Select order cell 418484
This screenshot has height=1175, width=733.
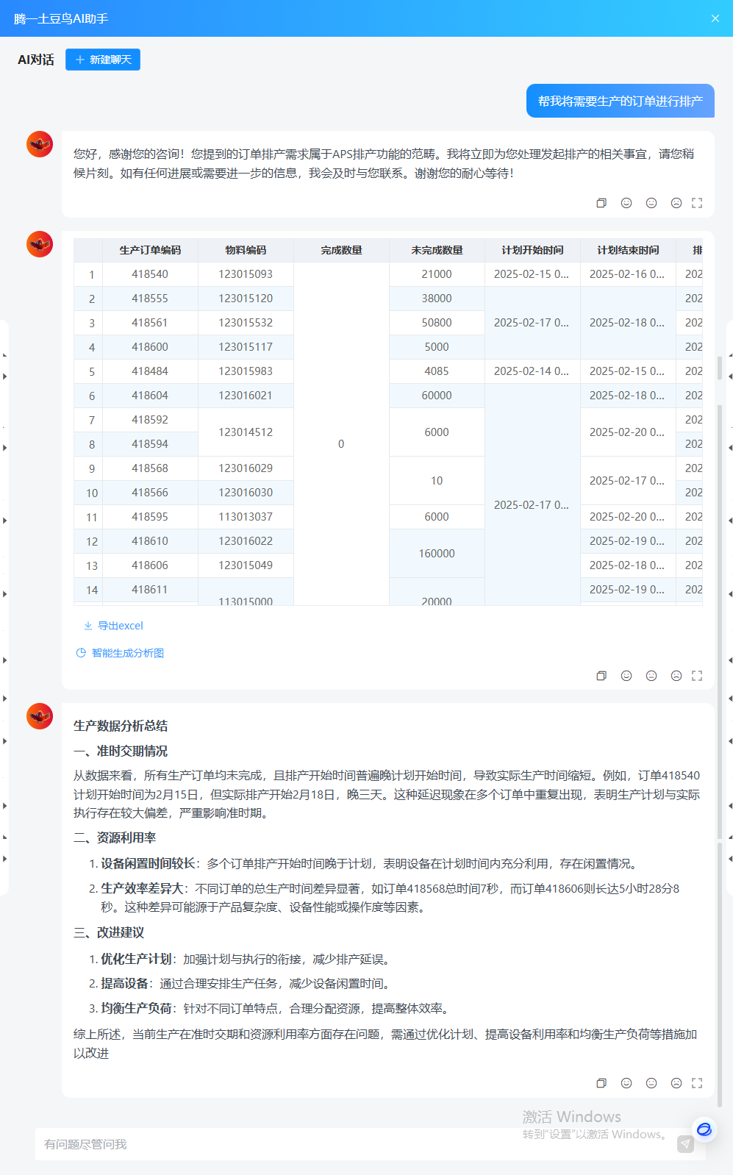(x=150, y=371)
